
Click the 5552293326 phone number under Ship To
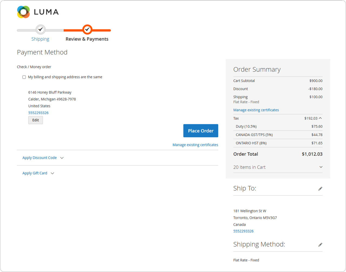(x=243, y=231)
